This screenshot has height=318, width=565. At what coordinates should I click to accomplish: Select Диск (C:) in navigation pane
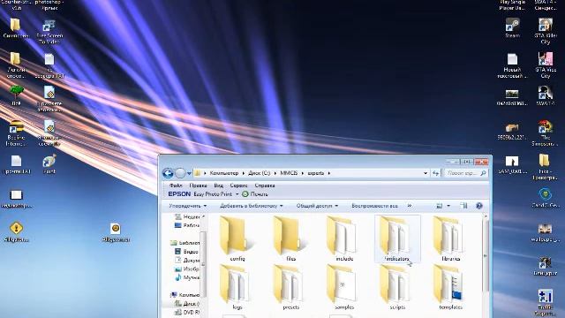(x=186, y=304)
